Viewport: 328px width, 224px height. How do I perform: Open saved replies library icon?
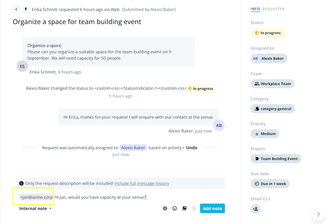point(184,209)
